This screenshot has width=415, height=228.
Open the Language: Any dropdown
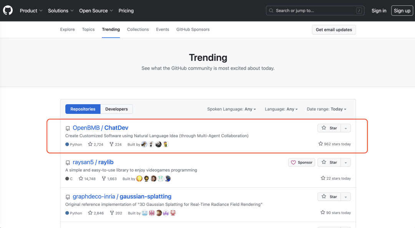pos(281,109)
